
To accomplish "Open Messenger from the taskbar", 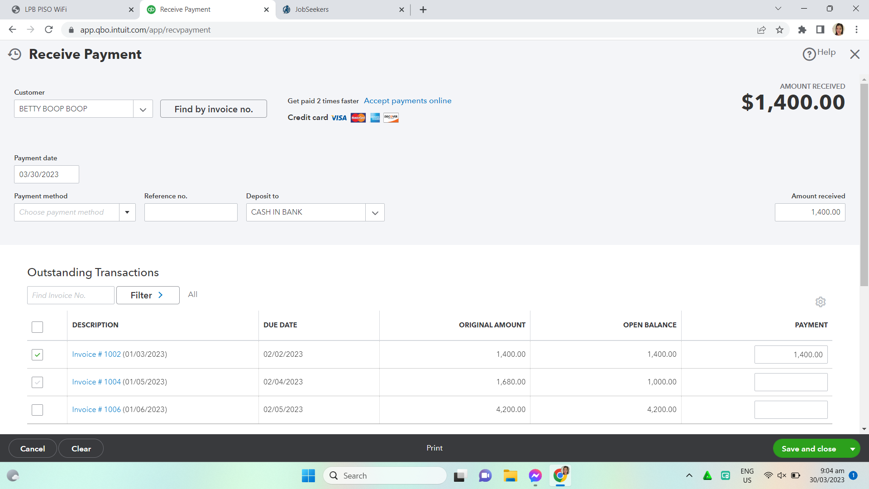I will [x=535, y=476].
